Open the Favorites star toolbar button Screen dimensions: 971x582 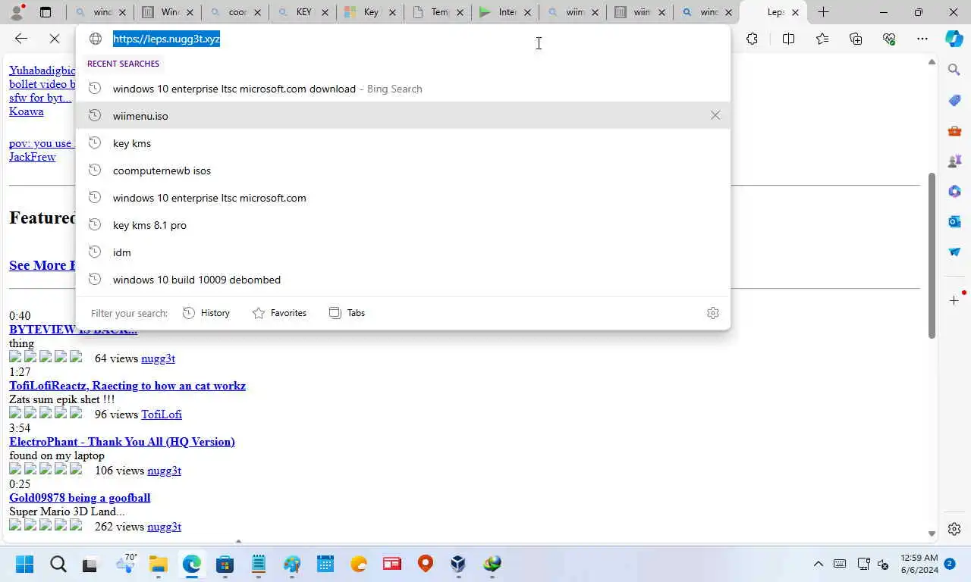point(822,39)
